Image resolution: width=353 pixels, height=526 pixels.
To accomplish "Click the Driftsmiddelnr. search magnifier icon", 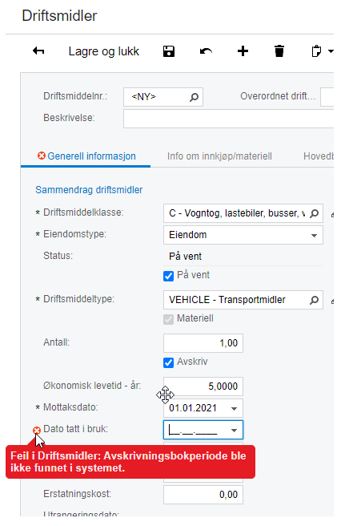I will point(194,97).
